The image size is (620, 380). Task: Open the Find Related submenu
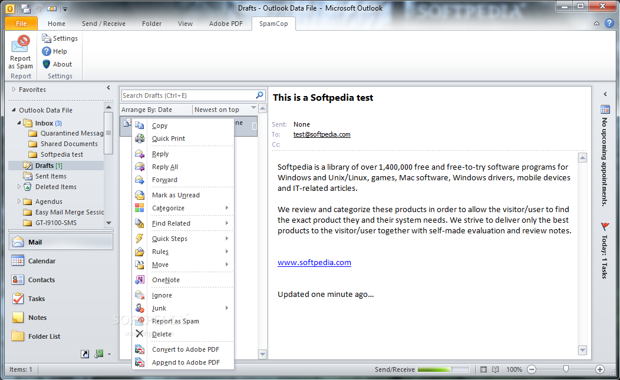tap(183, 223)
